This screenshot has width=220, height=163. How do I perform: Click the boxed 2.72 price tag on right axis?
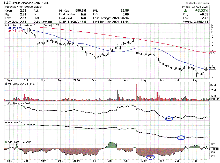[x=213, y=68]
